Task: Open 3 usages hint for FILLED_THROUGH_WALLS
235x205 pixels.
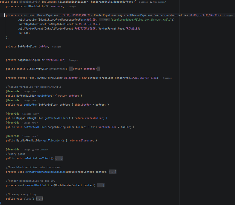Action: pos(228,15)
